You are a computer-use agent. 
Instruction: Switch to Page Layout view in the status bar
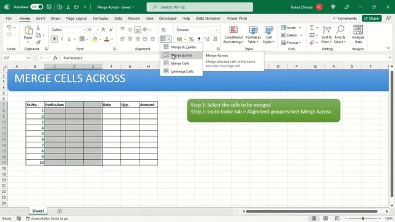pos(325,218)
